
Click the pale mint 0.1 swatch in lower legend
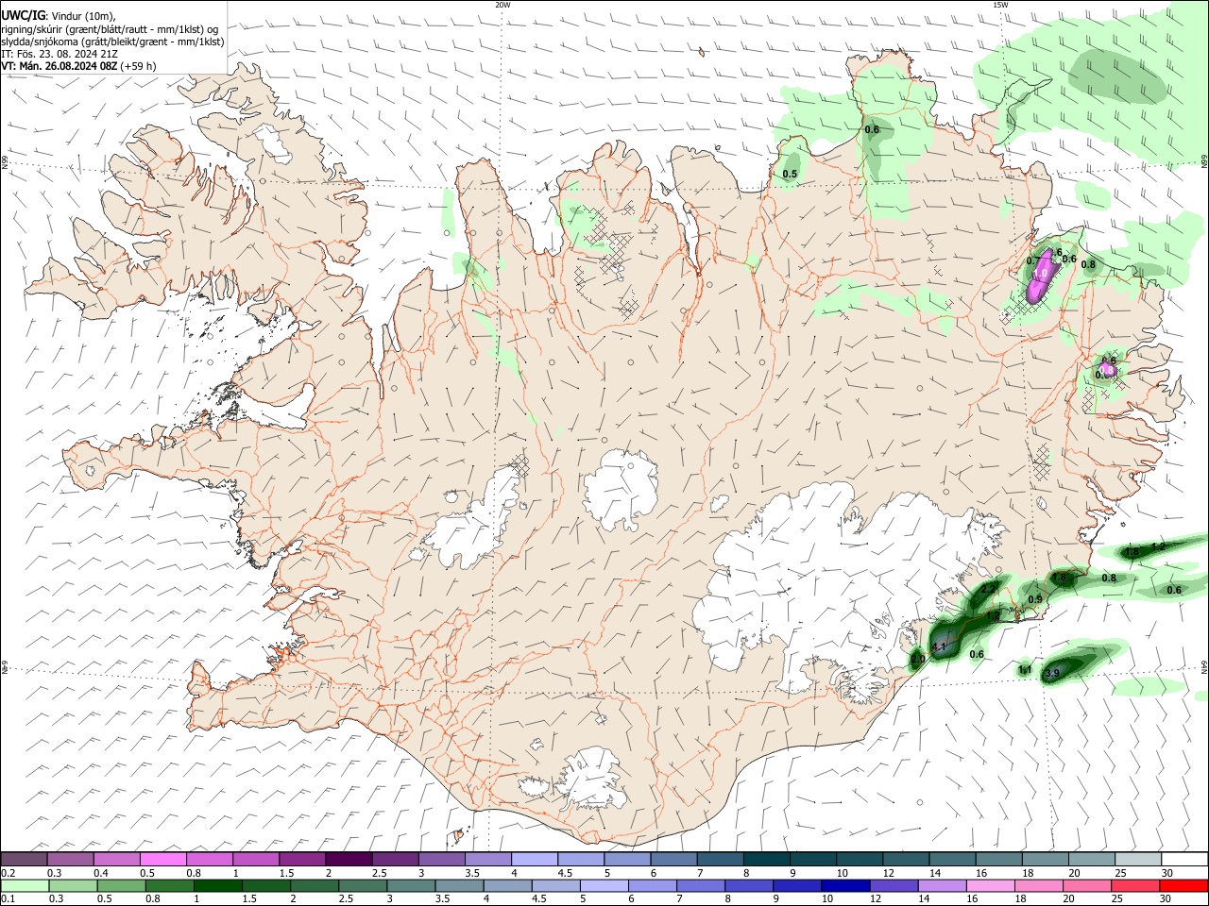pos(26,885)
